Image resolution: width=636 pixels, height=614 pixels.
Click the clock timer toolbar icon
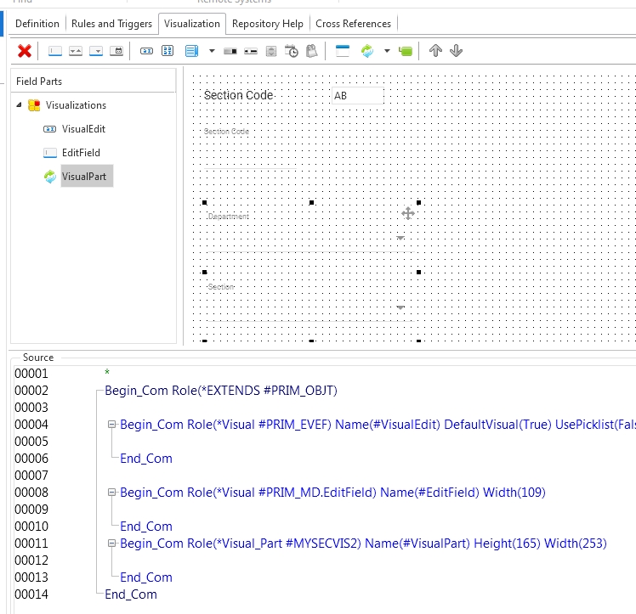click(x=292, y=51)
